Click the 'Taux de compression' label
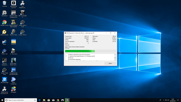 click(x=70, y=41)
